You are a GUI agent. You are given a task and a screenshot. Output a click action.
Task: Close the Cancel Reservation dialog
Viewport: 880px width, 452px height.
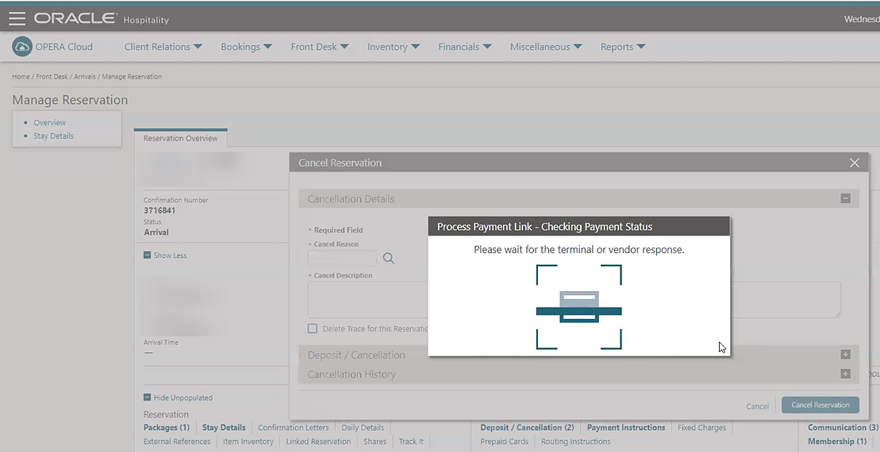pyautogui.click(x=854, y=163)
